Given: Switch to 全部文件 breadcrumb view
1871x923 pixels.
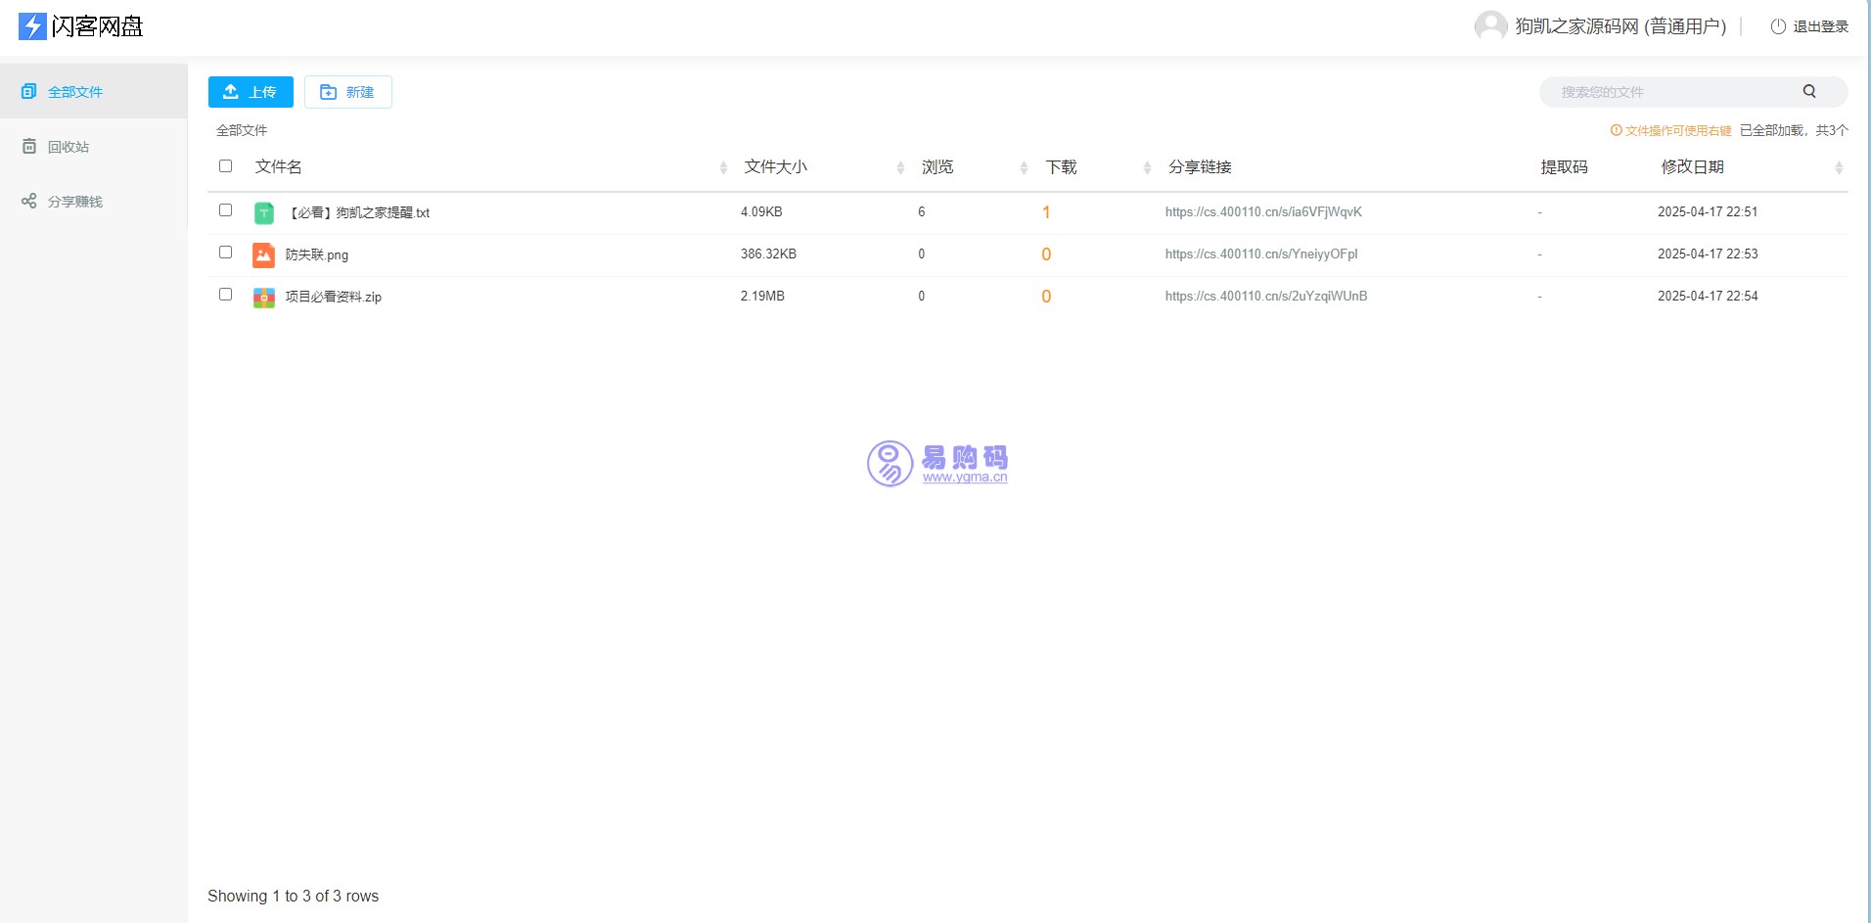Looking at the screenshot, I should click(241, 129).
